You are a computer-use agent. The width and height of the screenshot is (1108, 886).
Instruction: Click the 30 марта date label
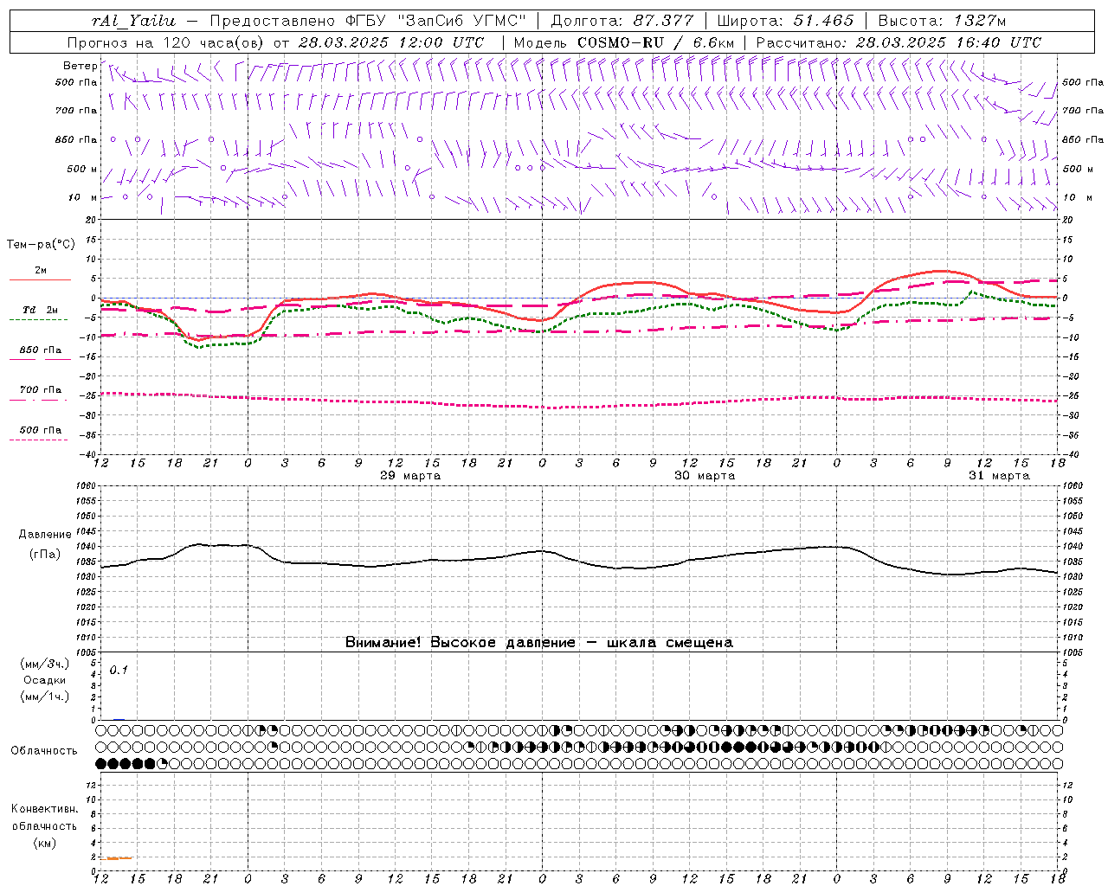coord(705,476)
